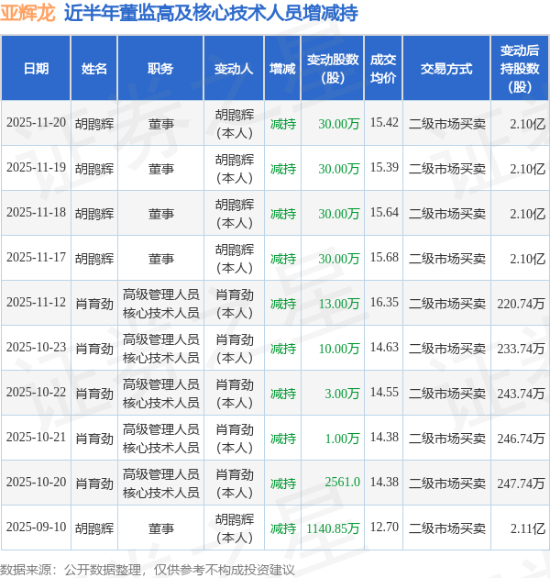Select the date cell 2025-10-23
This screenshot has height=578, width=550.
pos(36,347)
